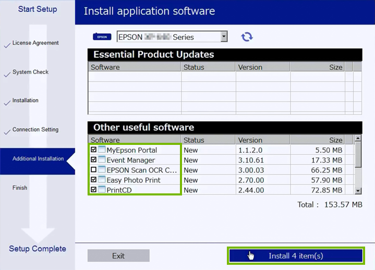Uncheck the PrintCD checkbox
Image resolution: width=375 pixels, height=270 pixels.
[93, 190]
